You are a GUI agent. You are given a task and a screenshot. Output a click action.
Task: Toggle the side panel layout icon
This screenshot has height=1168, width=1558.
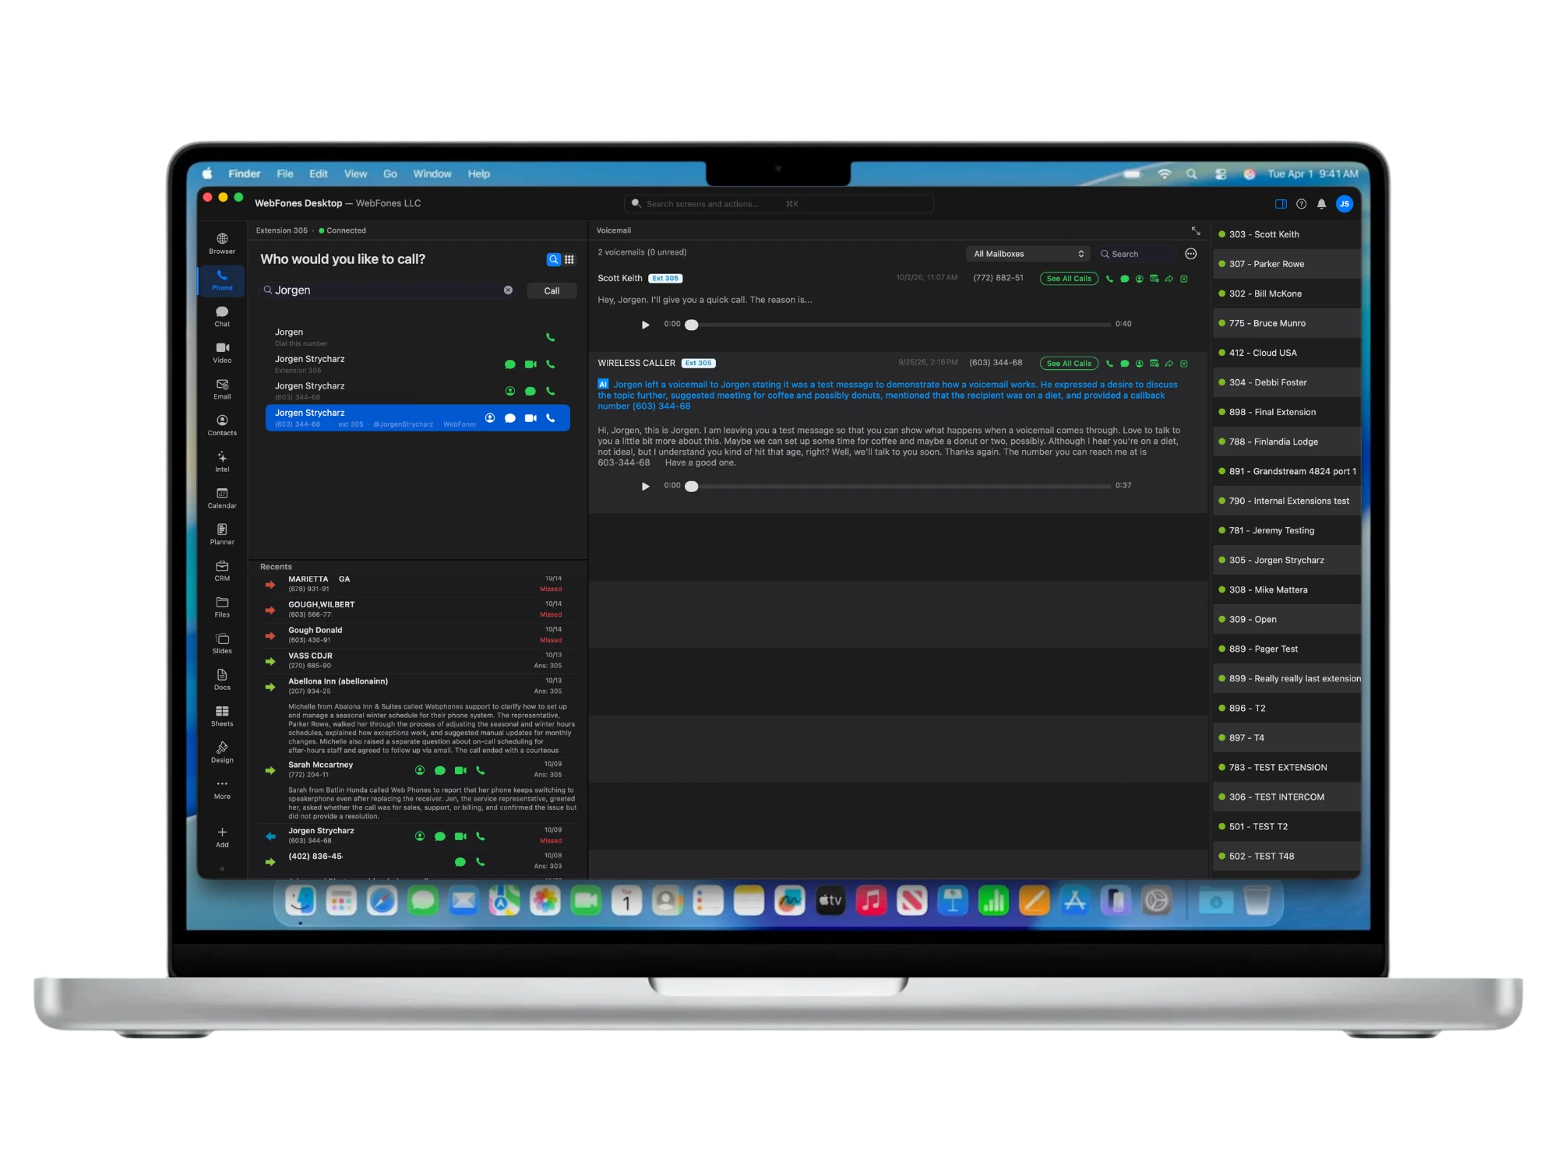tap(1281, 204)
